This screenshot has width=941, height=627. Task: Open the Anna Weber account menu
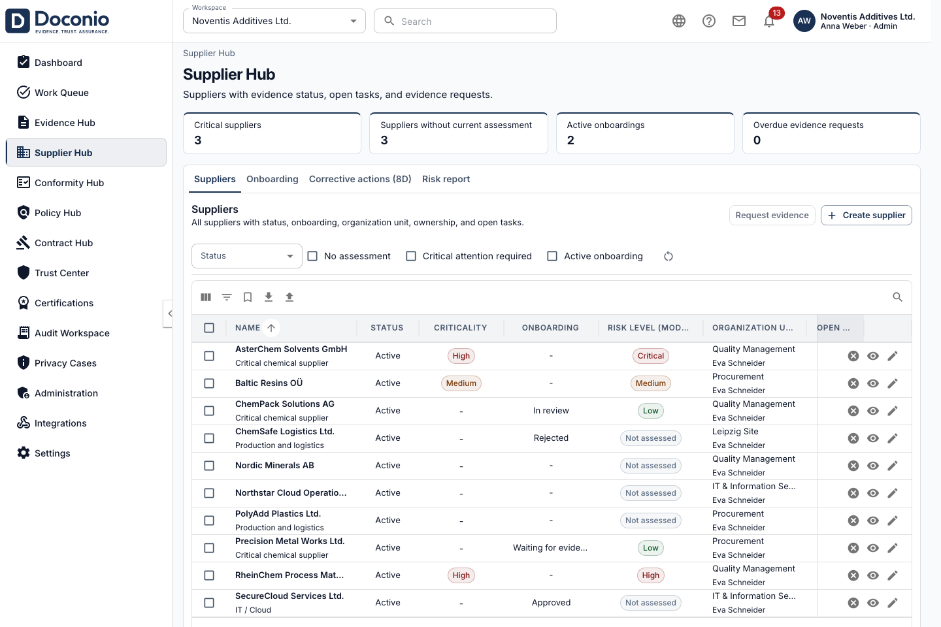[x=854, y=21]
